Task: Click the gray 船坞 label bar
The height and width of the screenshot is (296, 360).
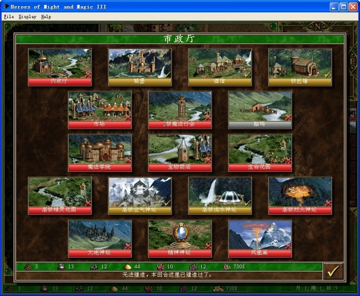Action: click(x=260, y=125)
